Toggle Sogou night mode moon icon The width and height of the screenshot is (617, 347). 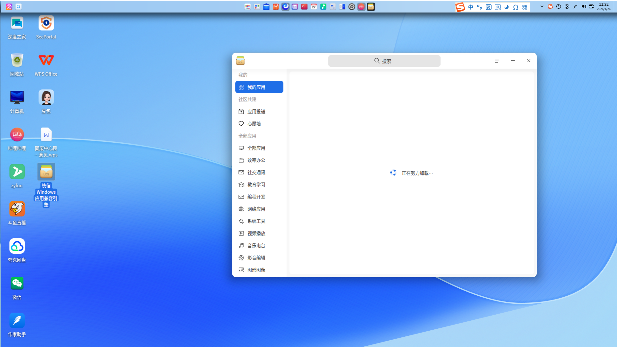tap(507, 7)
